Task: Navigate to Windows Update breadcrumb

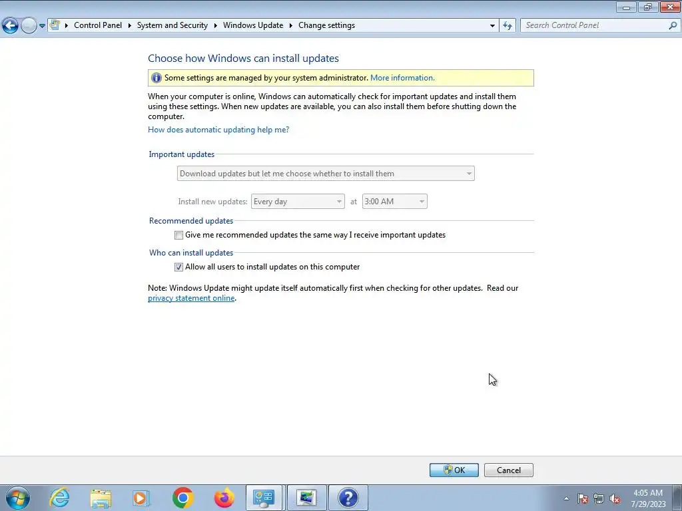Action: pos(253,25)
